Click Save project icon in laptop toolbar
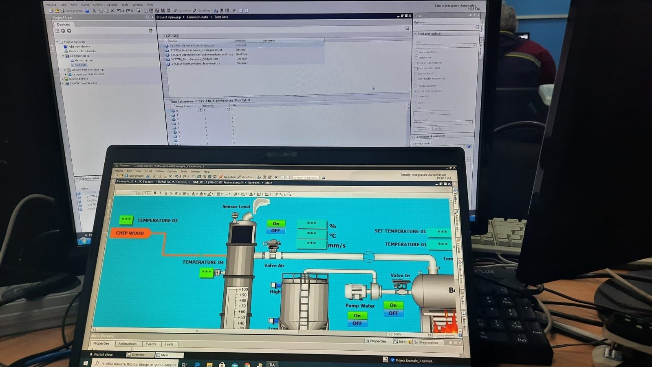The height and width of the screenshot is (367, 652). [127, 176]
